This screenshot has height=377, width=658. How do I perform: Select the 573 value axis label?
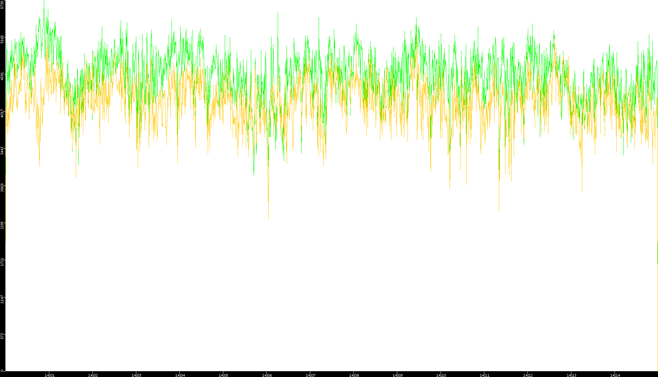(x=2, y=336)
